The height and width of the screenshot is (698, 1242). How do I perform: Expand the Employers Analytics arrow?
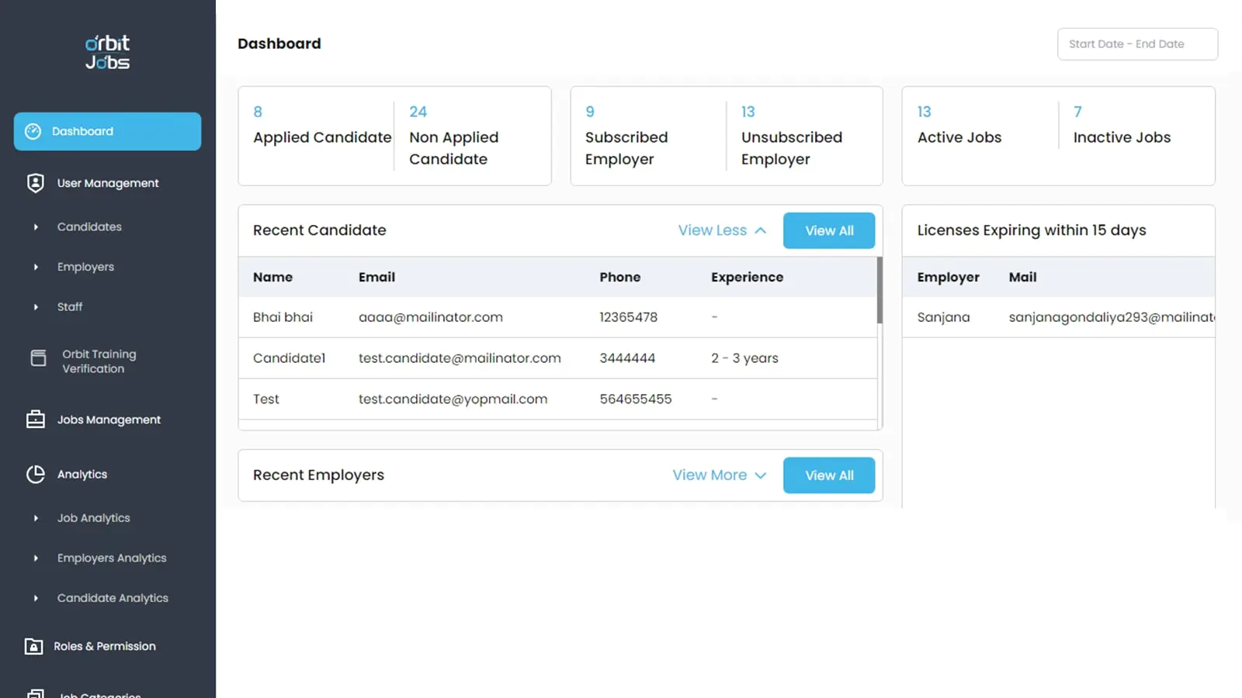[x=36, y=558]
